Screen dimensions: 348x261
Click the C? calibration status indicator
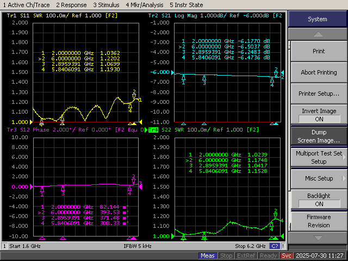275,246
